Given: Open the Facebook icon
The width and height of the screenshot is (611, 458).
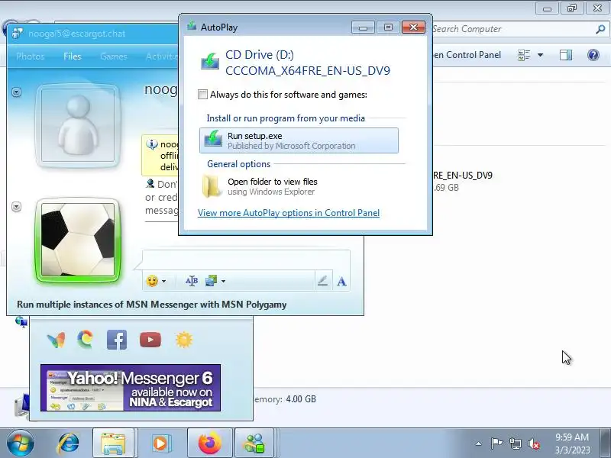Looking at the screenshot, I should tap(117, 340).
